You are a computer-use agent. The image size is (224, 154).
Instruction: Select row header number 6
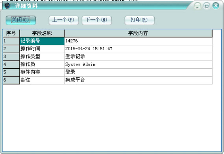point(11,80)
